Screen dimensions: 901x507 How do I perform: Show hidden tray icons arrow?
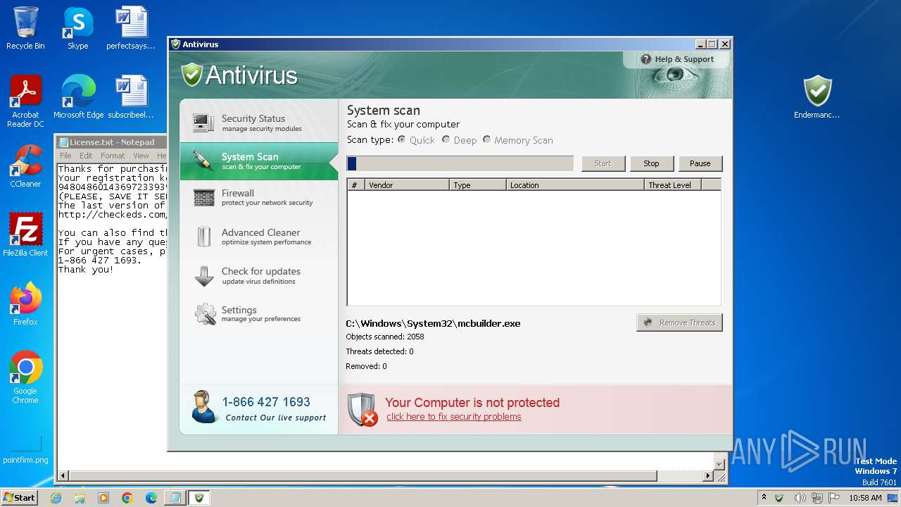[x=764, y=498]
